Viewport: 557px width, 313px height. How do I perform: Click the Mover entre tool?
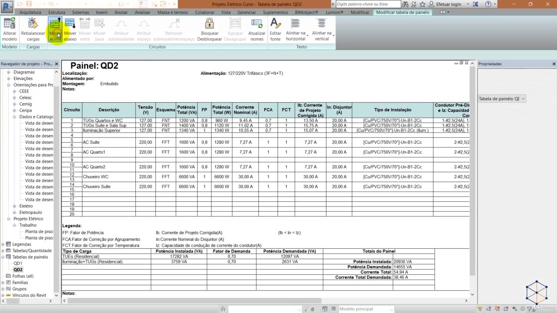(x=85, y=30)
